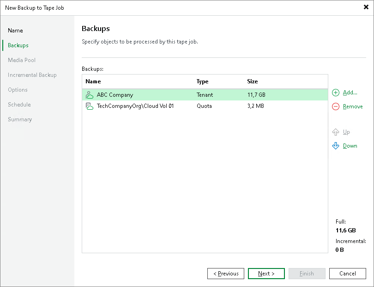Click the red minus Remove icon
This screenshot has width=374, height=287.
click(336, 106)
